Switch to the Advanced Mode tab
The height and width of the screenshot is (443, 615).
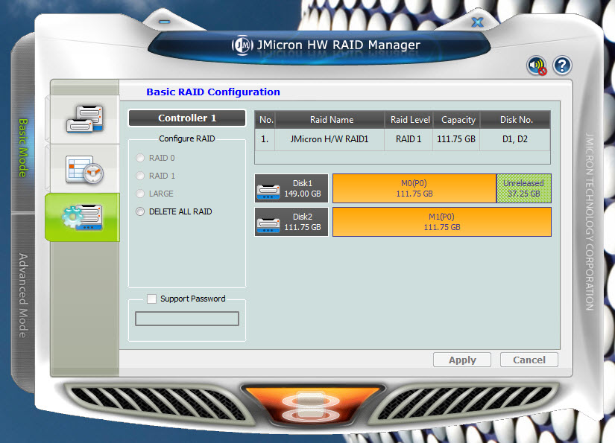pos(23,296)
